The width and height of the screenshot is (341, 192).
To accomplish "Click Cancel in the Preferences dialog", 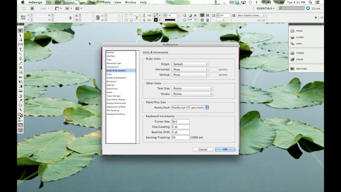I will click(202, 149).
